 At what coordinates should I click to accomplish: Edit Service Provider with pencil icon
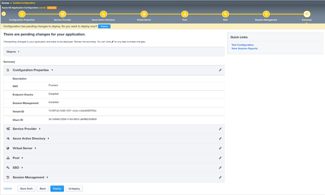click(220, 129)
